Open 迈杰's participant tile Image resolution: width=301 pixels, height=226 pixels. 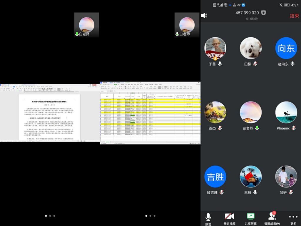215,112
